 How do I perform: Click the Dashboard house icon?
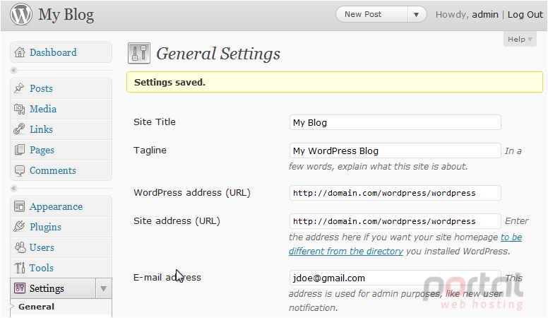click(x=20, y=52)
